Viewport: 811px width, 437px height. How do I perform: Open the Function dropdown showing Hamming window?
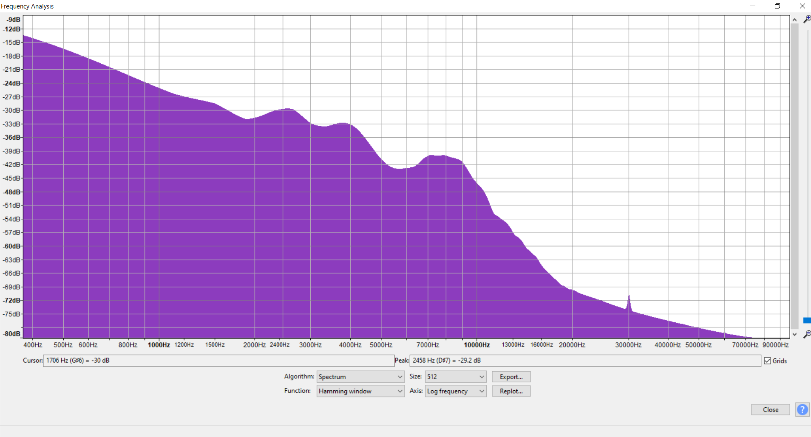tap(360, 391)
